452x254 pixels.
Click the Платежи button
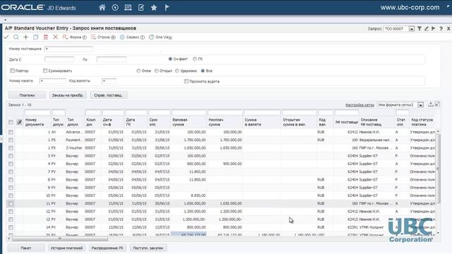[x=27, y=95]
